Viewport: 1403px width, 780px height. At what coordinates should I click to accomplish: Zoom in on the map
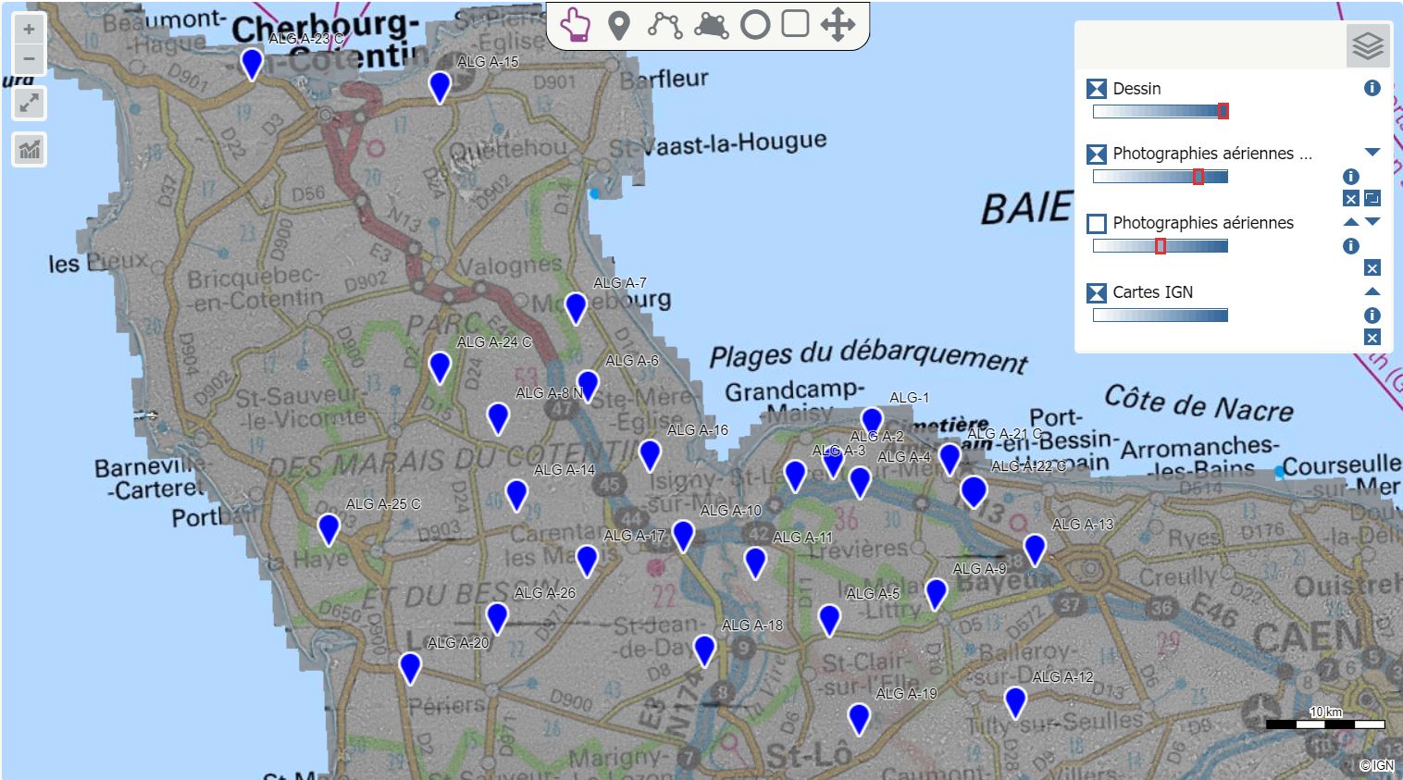click(x=30, y=30)
